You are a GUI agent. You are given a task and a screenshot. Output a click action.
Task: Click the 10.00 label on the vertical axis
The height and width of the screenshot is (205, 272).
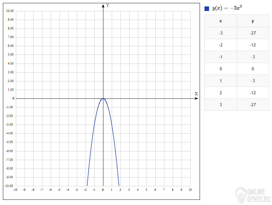(10, 11)
